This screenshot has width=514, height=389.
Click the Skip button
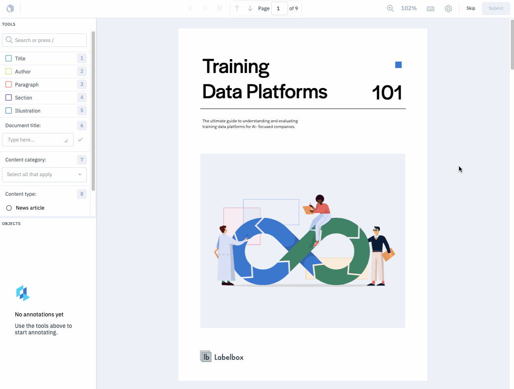click(x=471, y=8)
